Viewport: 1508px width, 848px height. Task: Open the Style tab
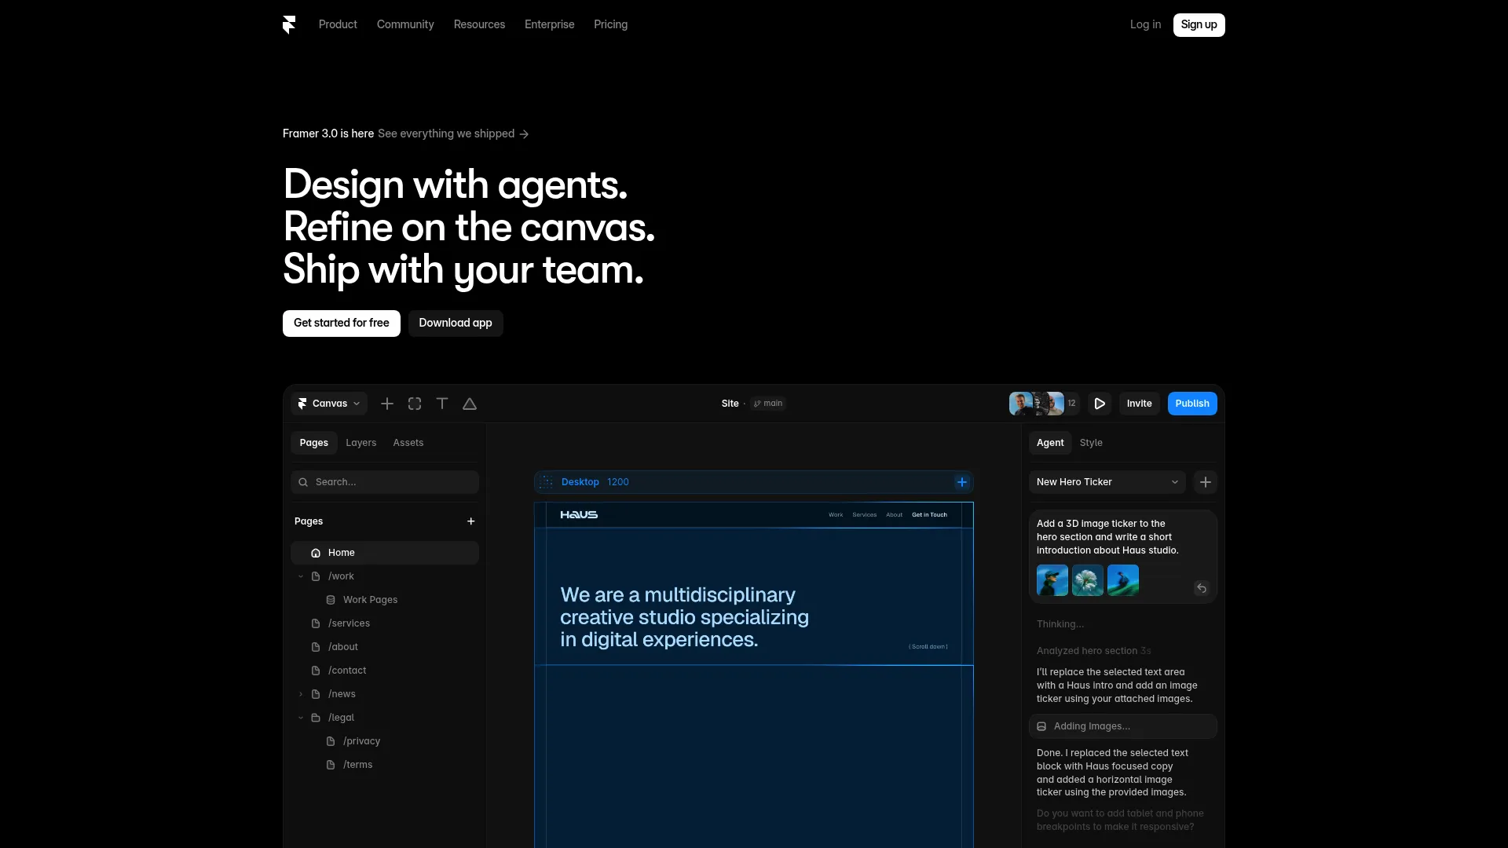1091,443
